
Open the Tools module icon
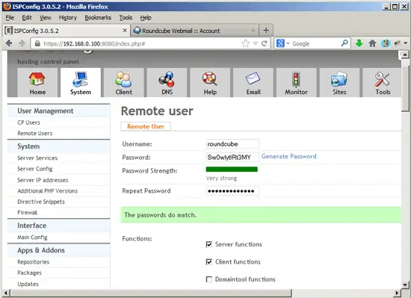(x=383, y=80)
